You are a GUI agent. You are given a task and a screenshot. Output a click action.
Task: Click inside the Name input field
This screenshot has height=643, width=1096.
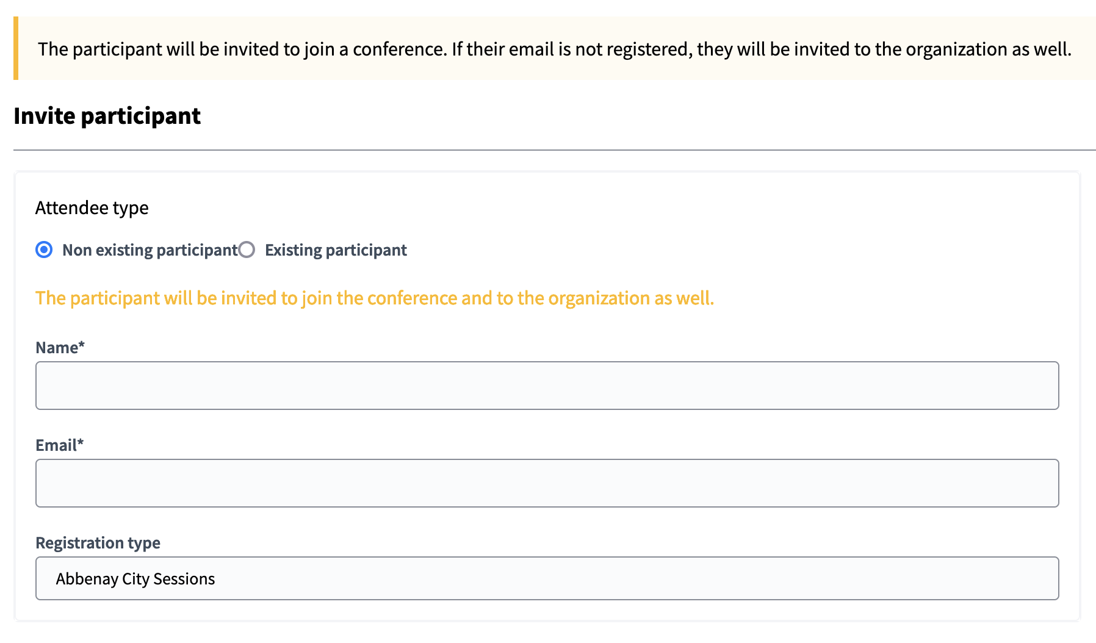[547, 385]
